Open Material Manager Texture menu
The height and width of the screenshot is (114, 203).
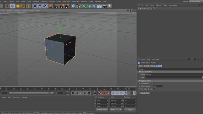(x=24, y=97)
